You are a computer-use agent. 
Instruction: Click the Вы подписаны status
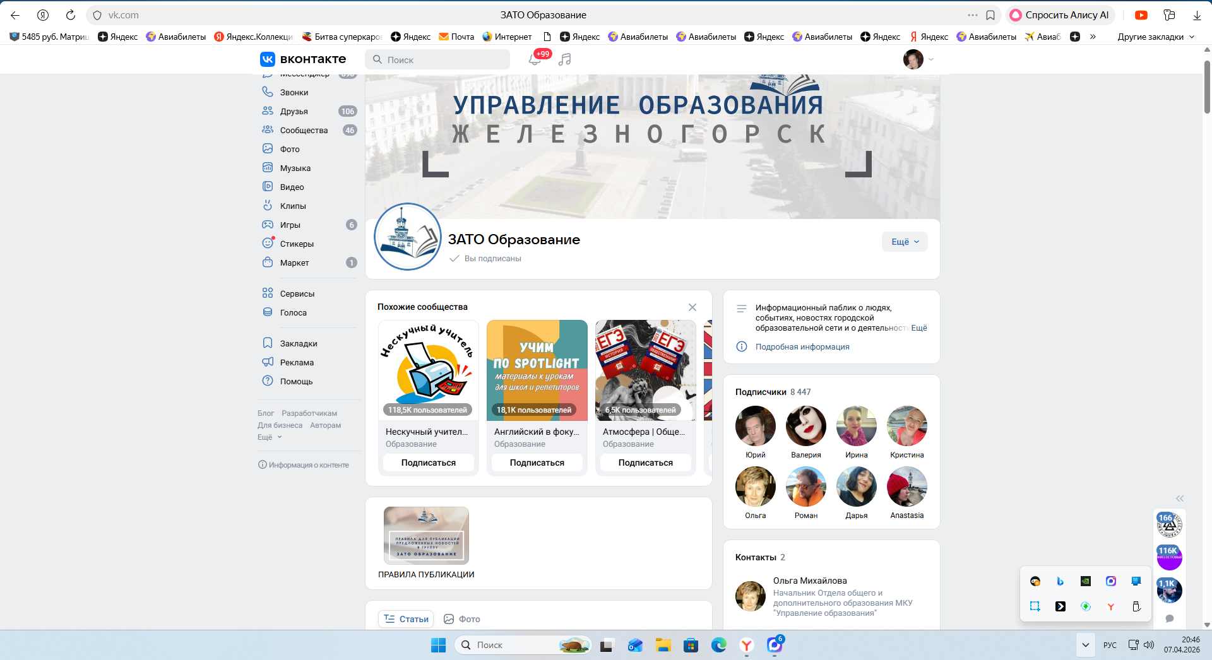point(485,259)
